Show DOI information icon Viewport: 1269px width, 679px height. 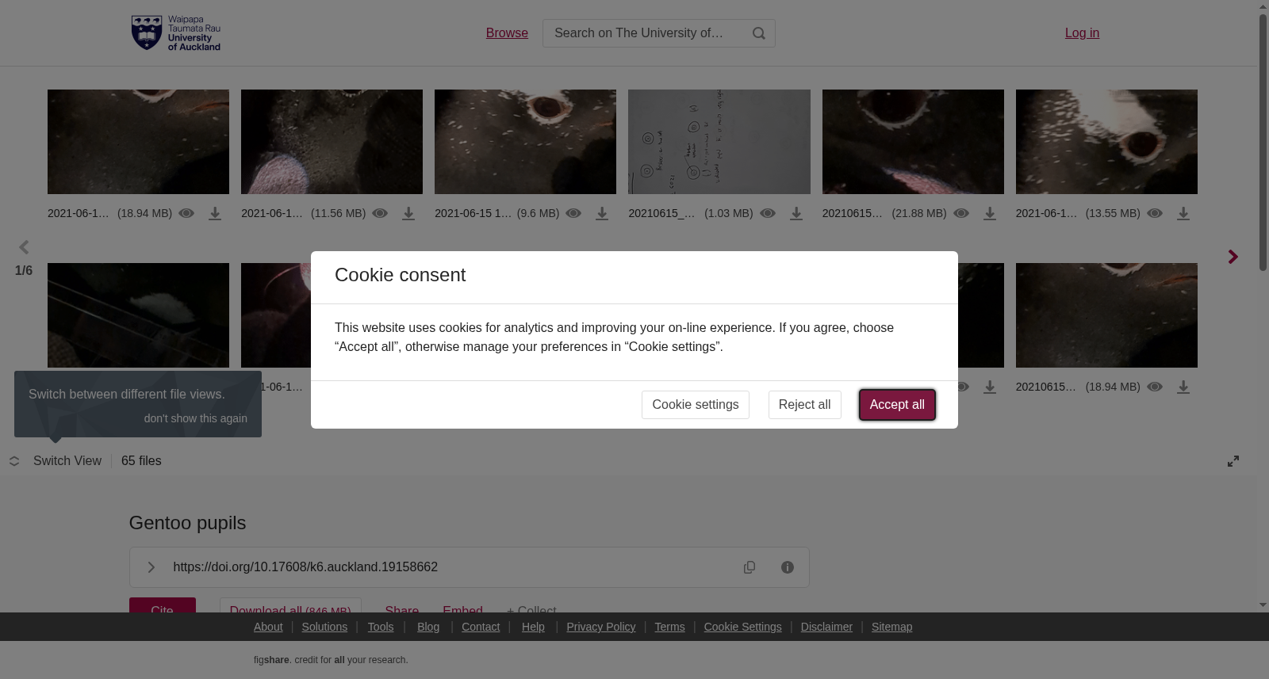[x=788, y=567]
